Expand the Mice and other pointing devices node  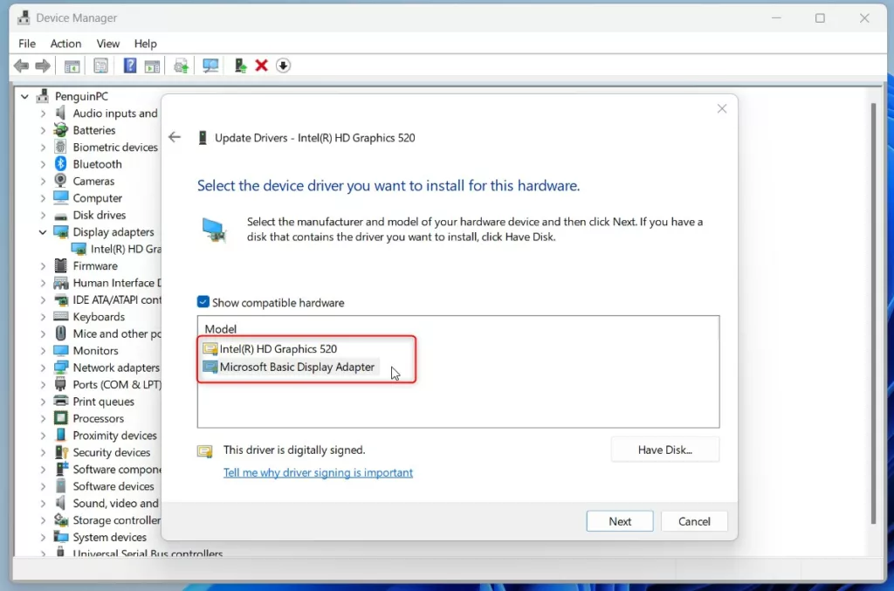point(43,334)
